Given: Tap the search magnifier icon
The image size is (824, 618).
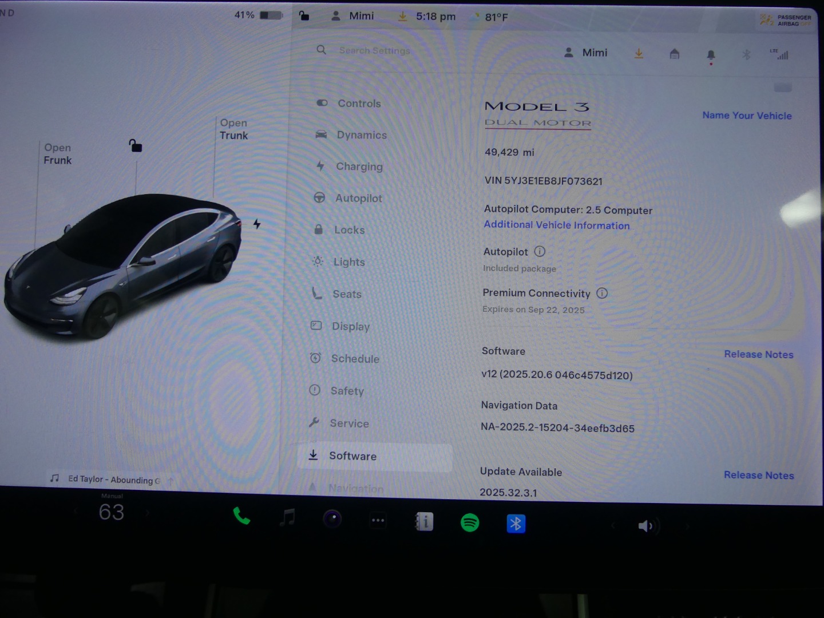Looking at the screenshot, I should (322, 50).
